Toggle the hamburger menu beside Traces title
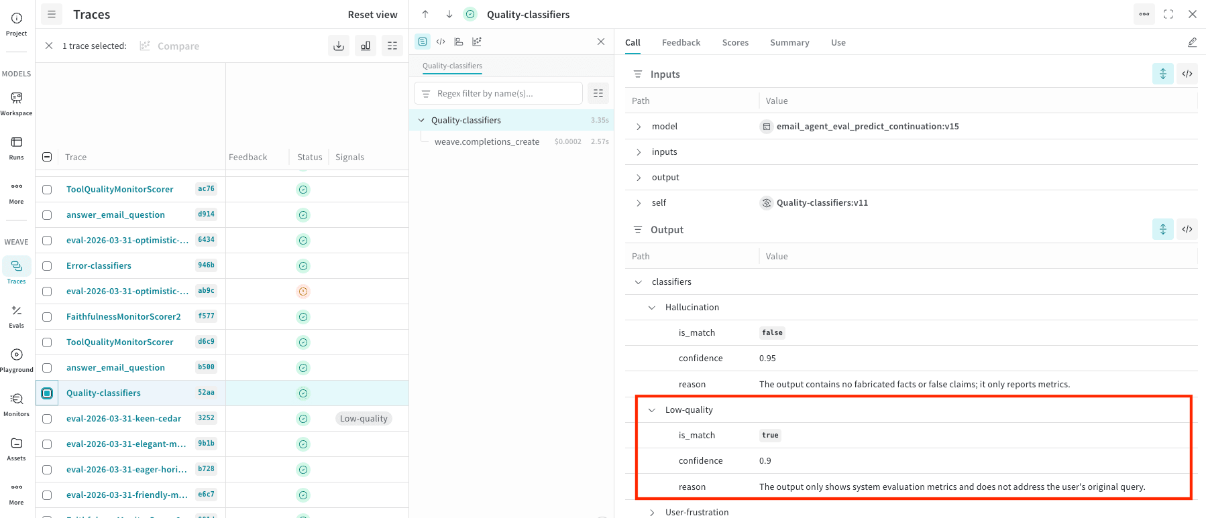Viewport: 1206px width, 518px height. coord(52,14)
